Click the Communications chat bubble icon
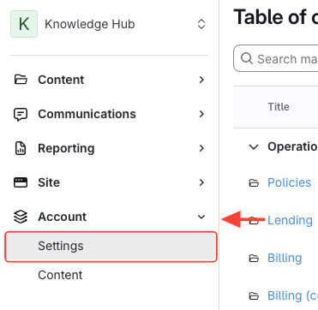 21,114
